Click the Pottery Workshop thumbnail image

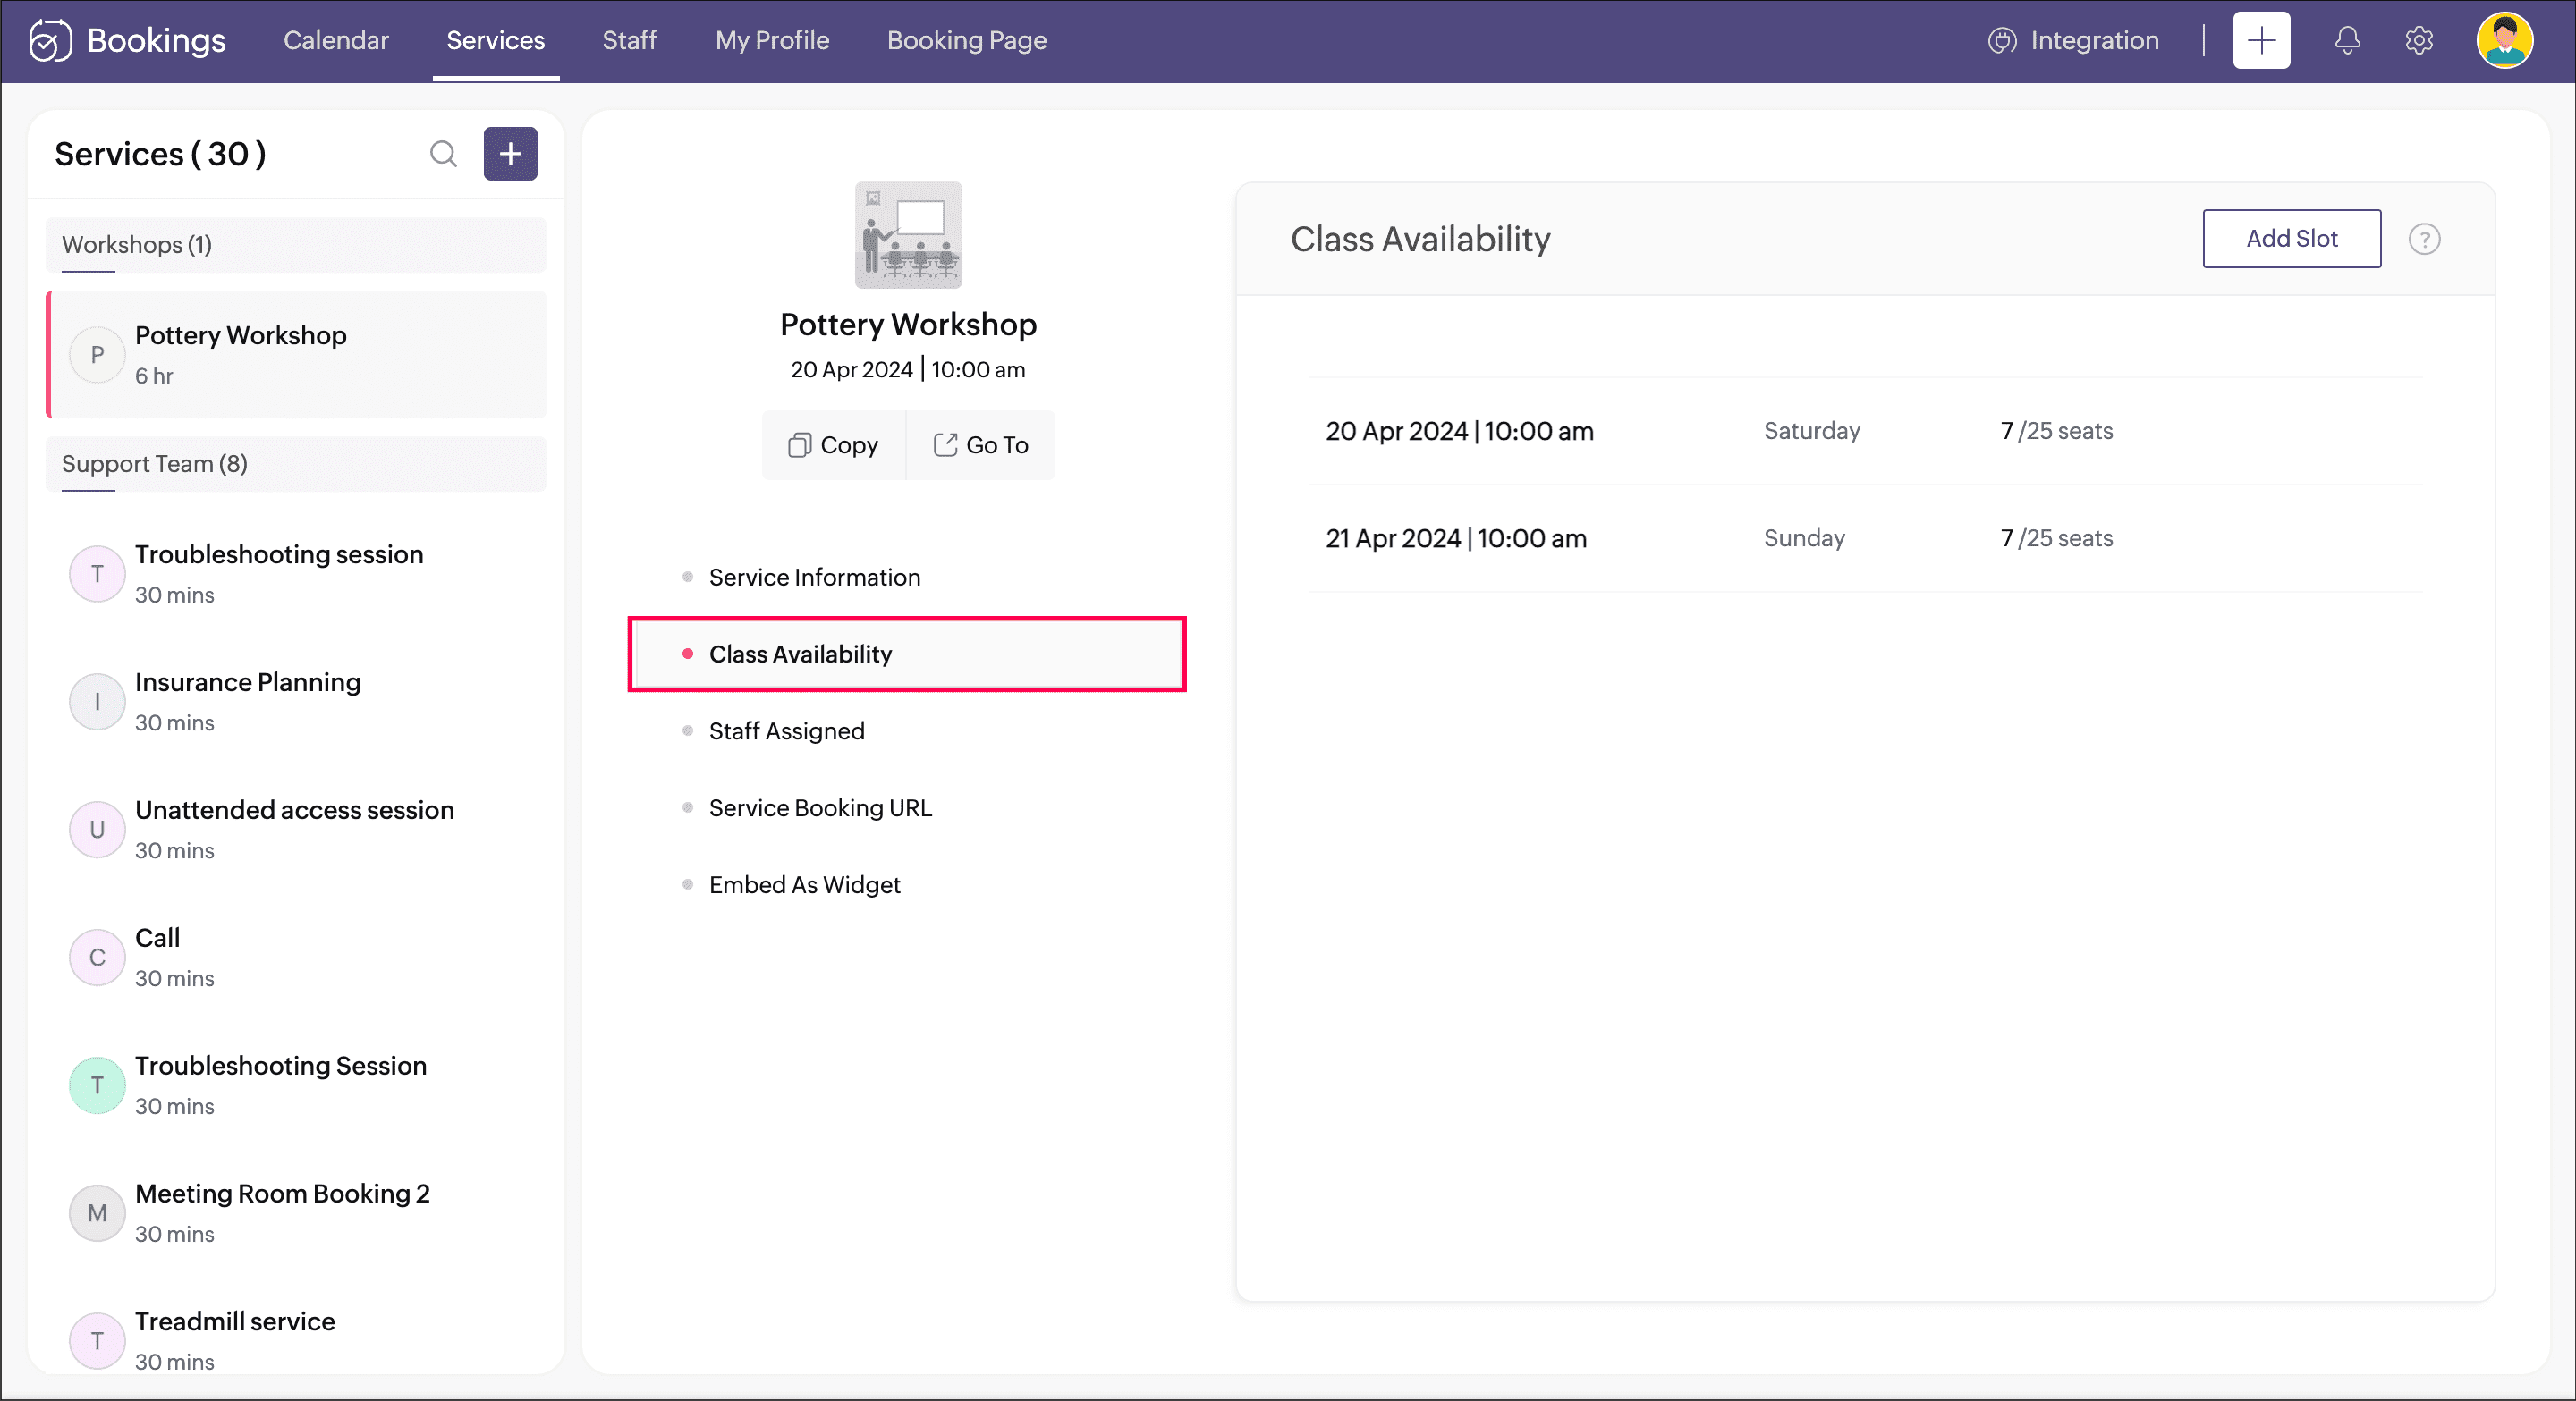coord(908,235)
